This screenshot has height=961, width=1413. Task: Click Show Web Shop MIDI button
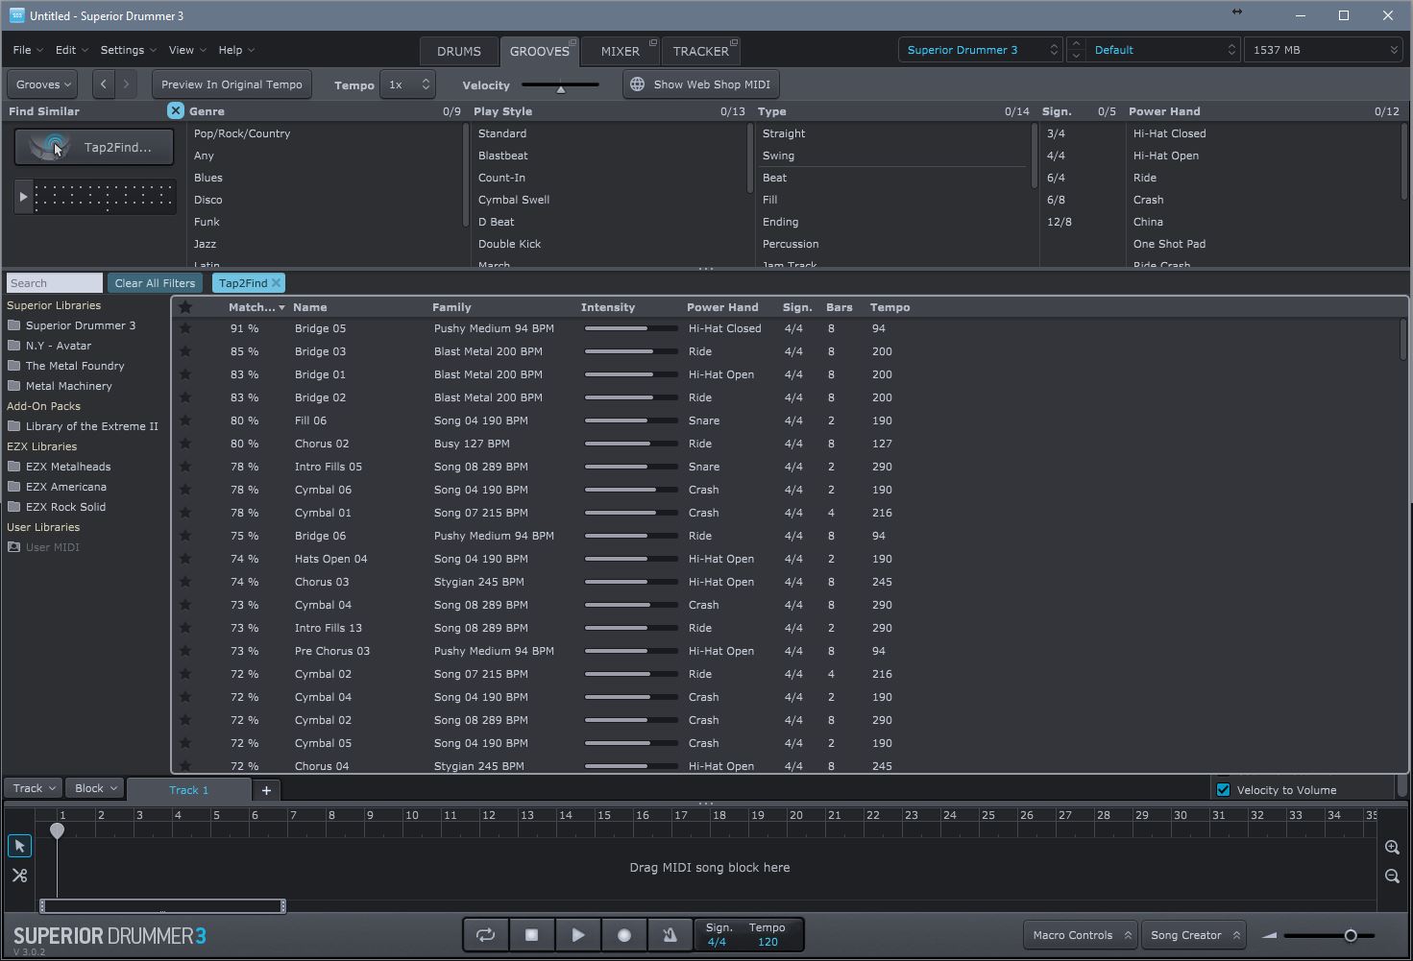[700, 84]
